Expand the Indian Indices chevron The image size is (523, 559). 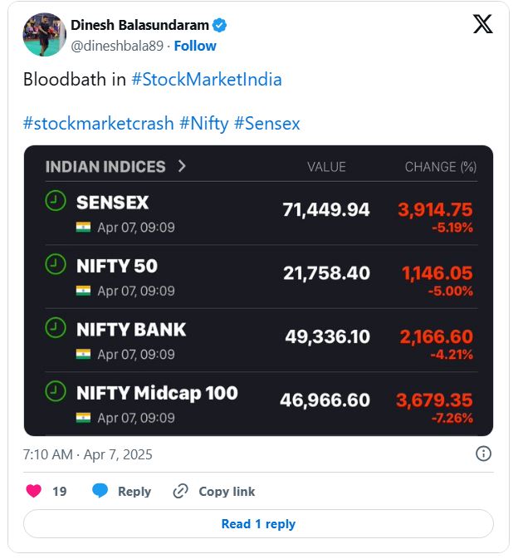[x=182, y=166]
